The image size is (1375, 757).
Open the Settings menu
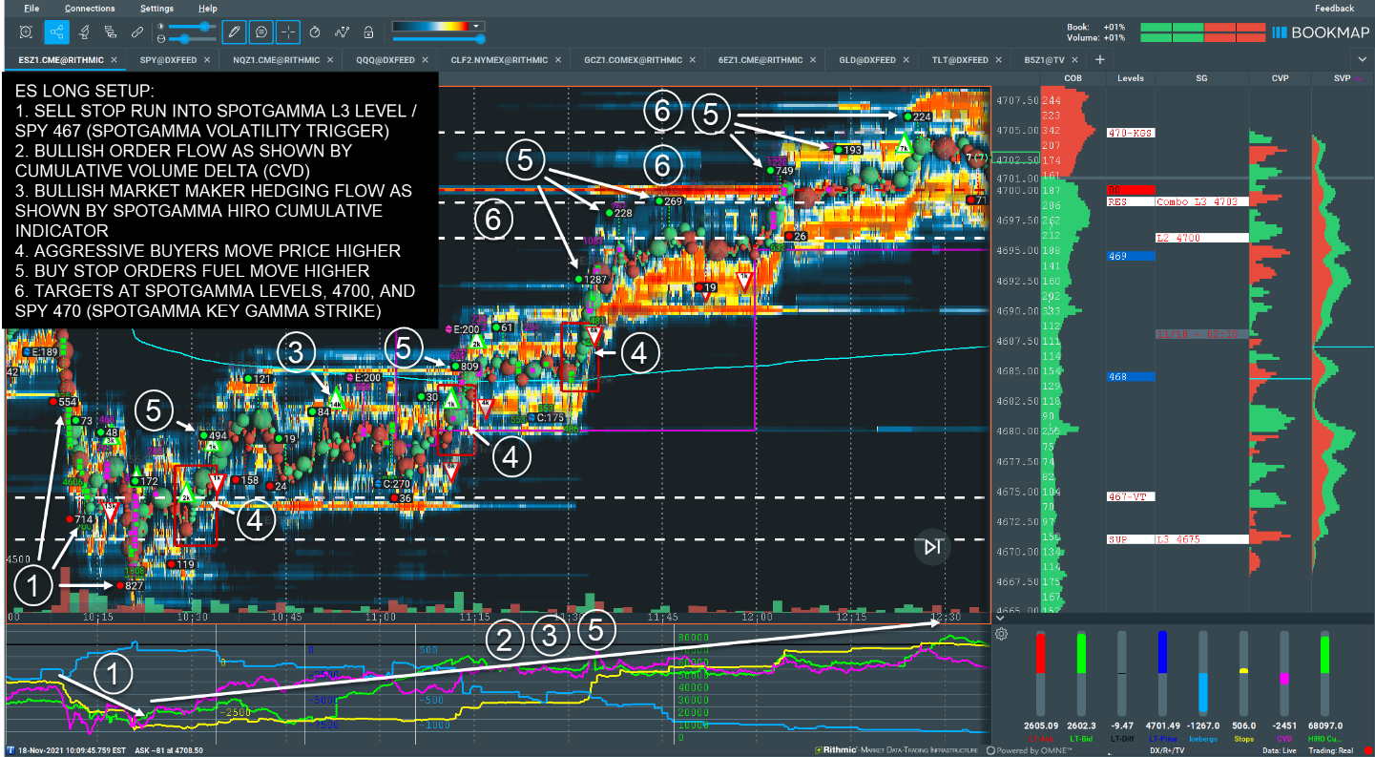(156, 9)
